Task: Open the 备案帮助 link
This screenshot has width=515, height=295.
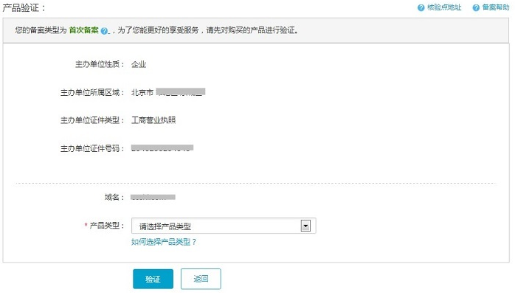Action: [496, 7]
